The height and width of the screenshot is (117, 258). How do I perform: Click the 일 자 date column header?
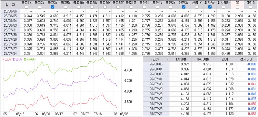coord(10,5)
